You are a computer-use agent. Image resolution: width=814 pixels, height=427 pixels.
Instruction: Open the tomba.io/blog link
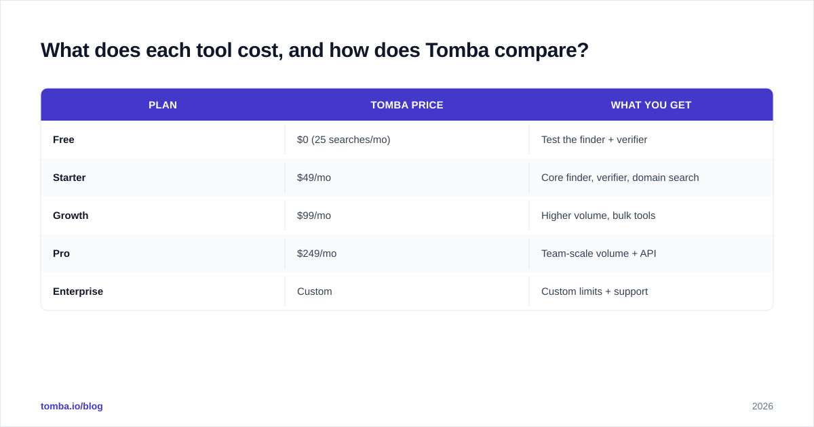click(x=72, y=406)
